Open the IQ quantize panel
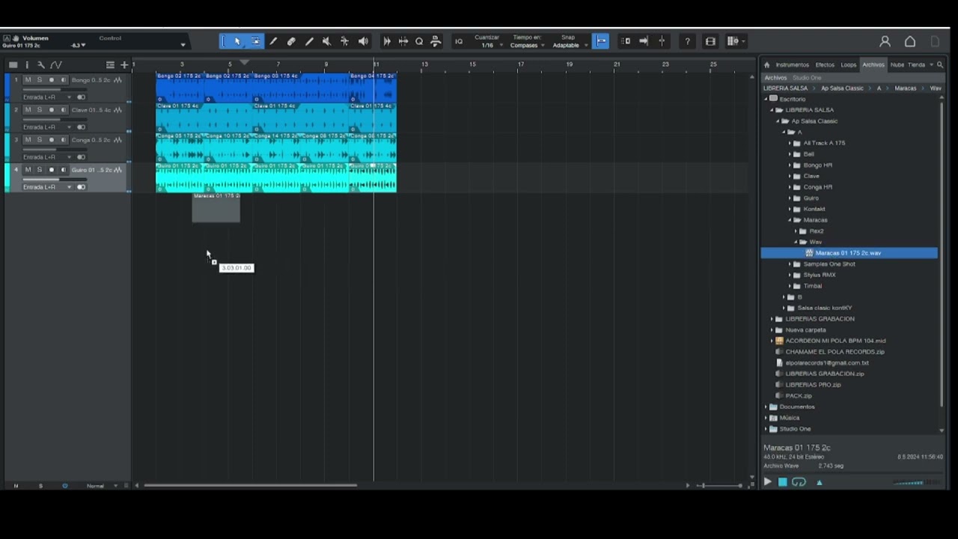 pyautogui.click(x=459, y=41)
